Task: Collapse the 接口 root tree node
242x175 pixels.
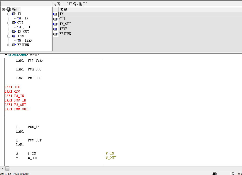Action: 3,9
